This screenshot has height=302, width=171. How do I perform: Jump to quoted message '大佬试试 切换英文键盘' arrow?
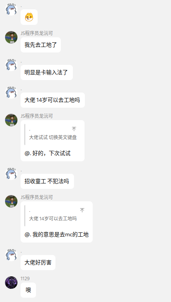click(x=74, y=129)
